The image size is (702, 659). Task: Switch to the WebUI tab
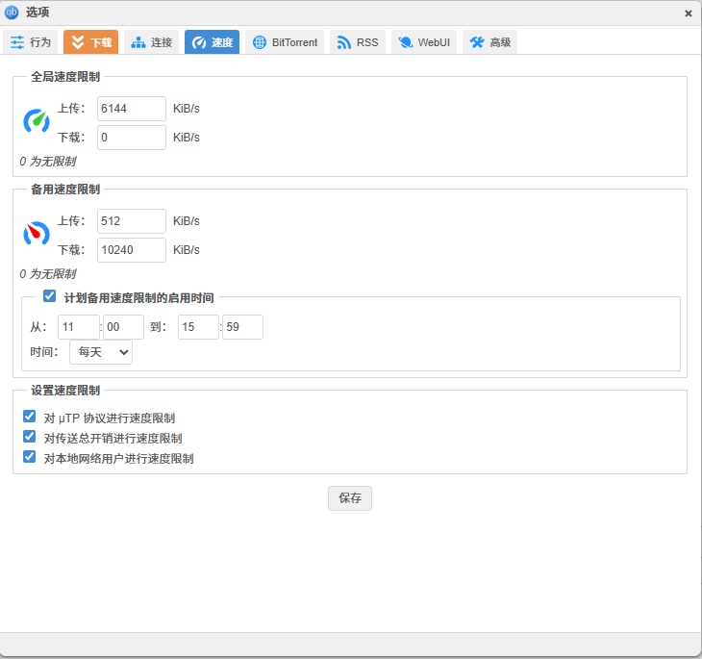[424, 42]
